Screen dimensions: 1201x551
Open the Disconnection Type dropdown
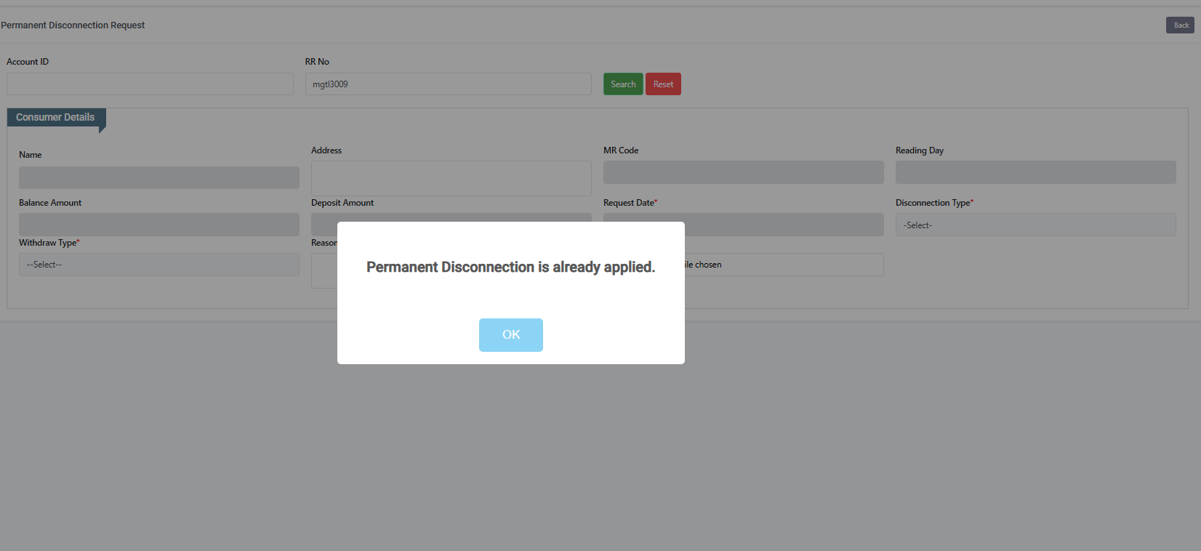(x=1035, y=225)
